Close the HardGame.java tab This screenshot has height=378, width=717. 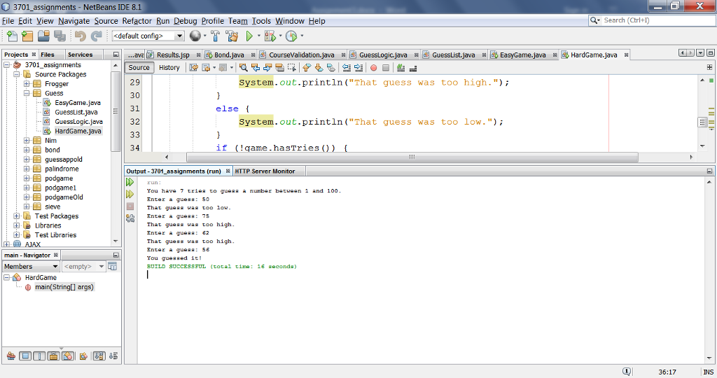(x=626, y=55)
